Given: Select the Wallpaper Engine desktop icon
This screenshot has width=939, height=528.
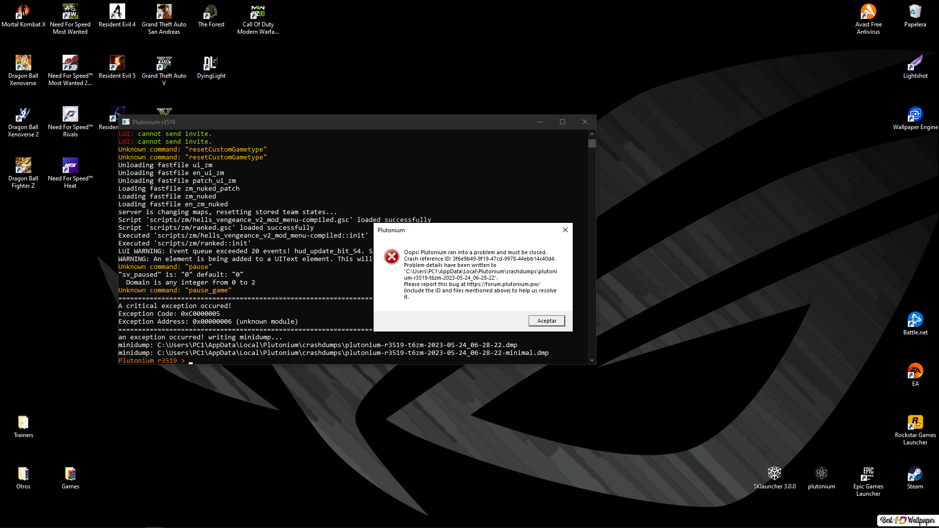Looking at the screenshot, I should tap(915, 118).
